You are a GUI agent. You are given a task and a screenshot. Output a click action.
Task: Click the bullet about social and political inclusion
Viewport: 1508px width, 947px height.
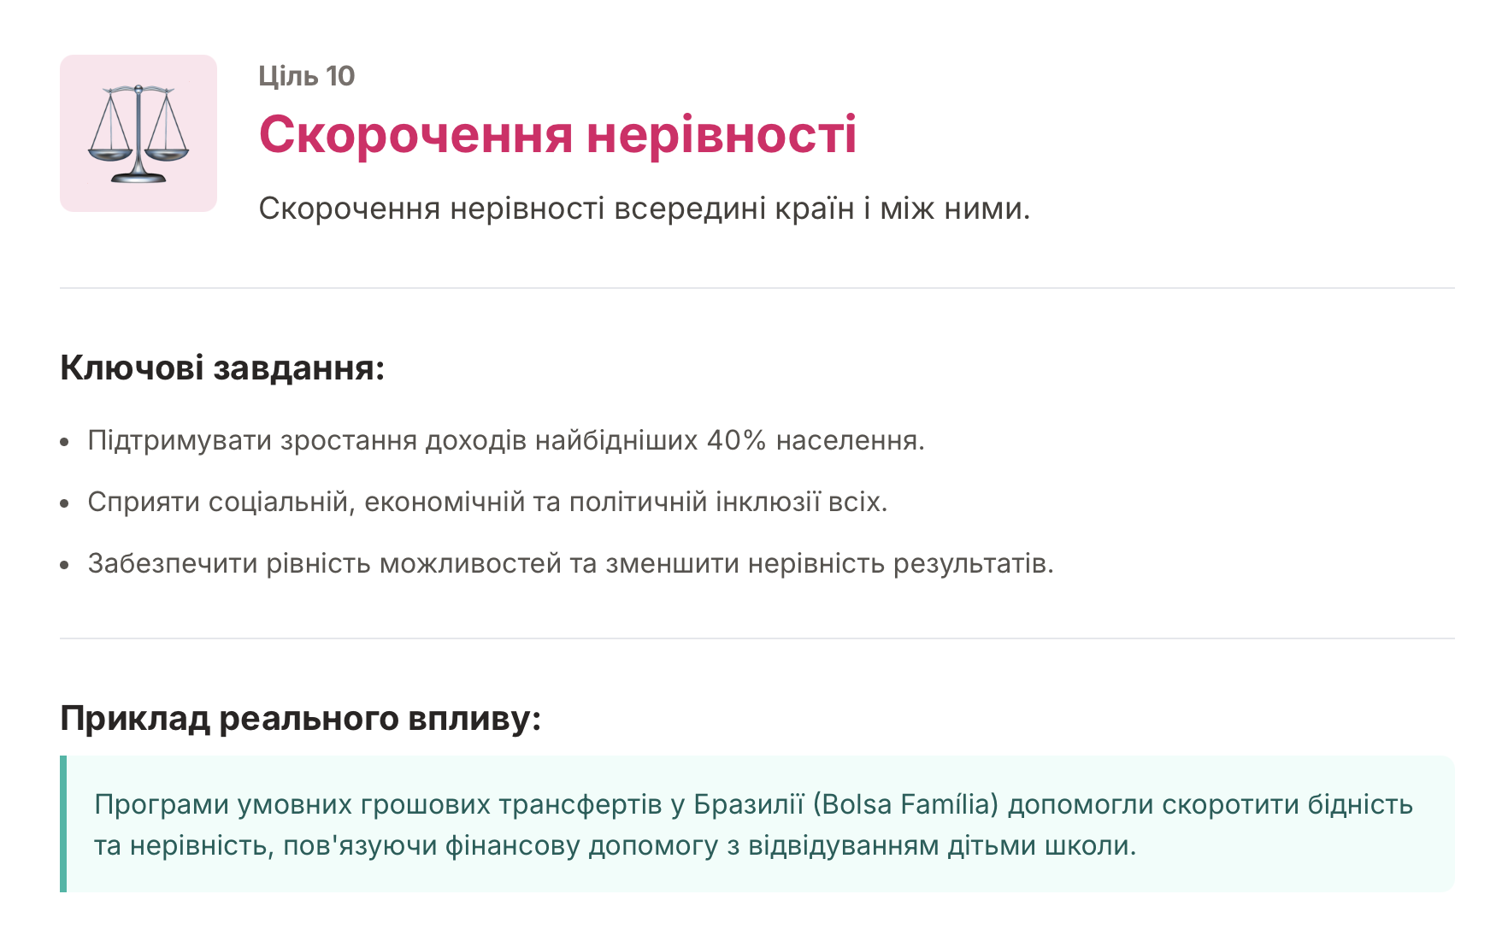487,502
